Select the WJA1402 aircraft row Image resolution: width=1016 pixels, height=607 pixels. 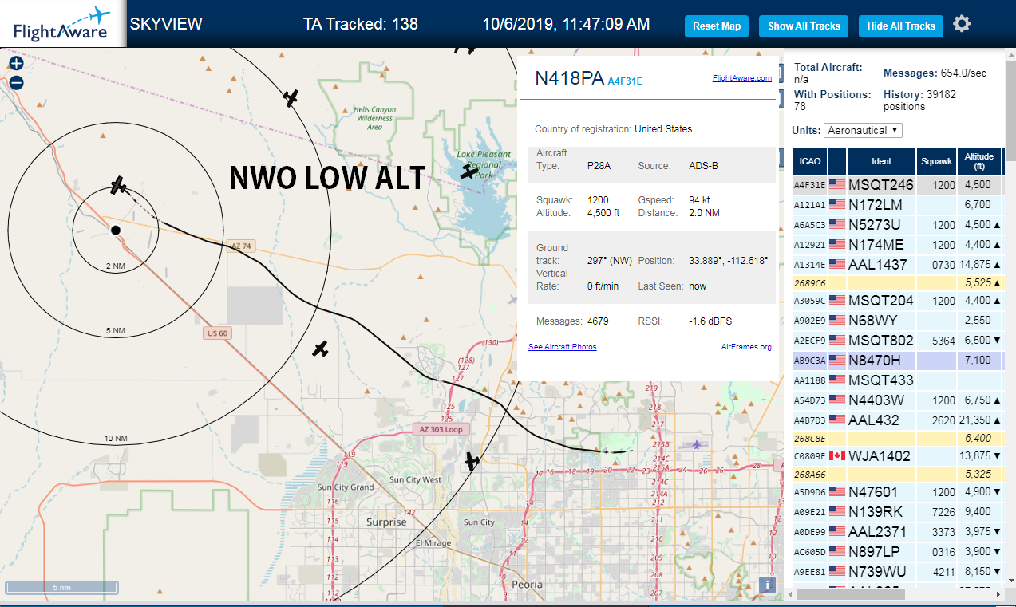(x=898, y=456)
